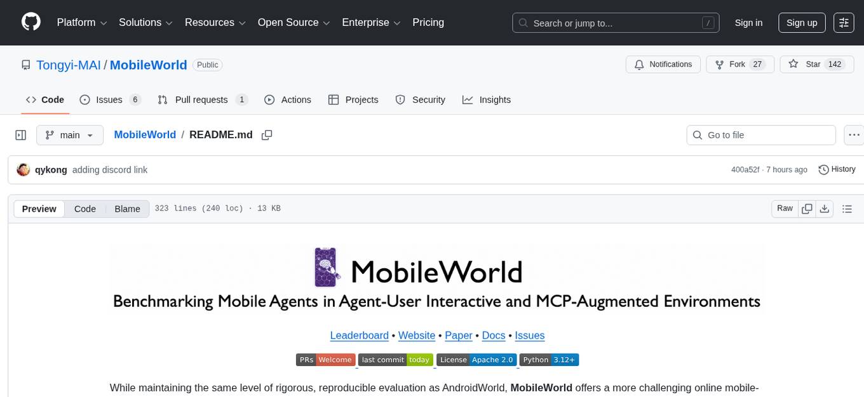
Task: Open the more file actions ellipsis
Action: tap(854, 135)
